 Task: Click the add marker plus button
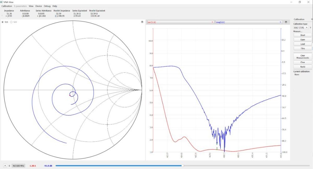click(5, 166)
